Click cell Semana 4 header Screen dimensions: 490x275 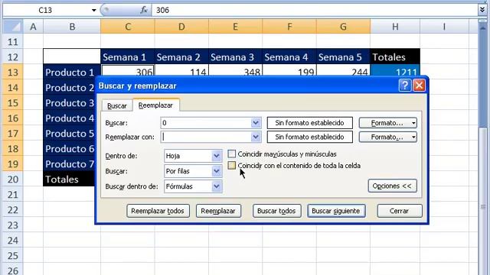[x=289, y=57]
